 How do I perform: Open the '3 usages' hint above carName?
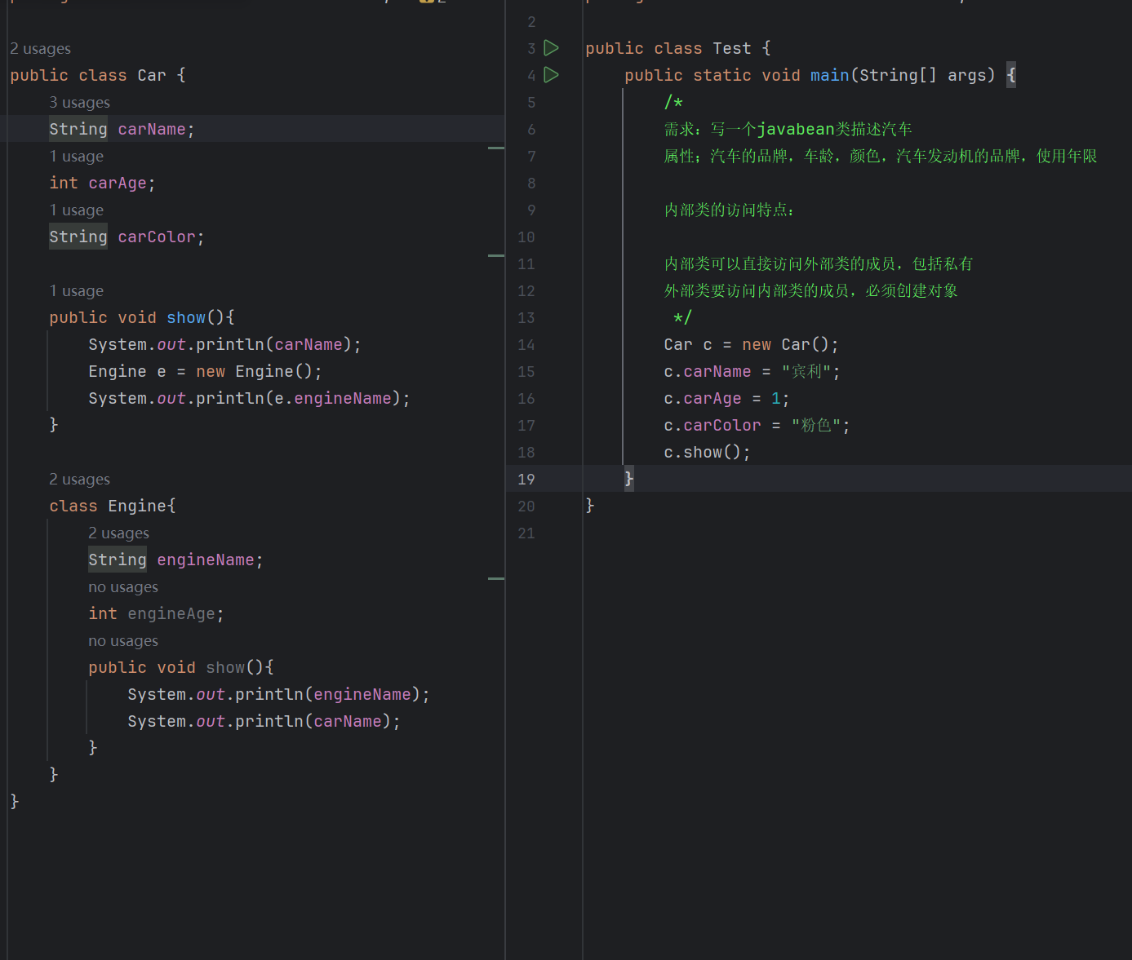[x=79, y=103]
